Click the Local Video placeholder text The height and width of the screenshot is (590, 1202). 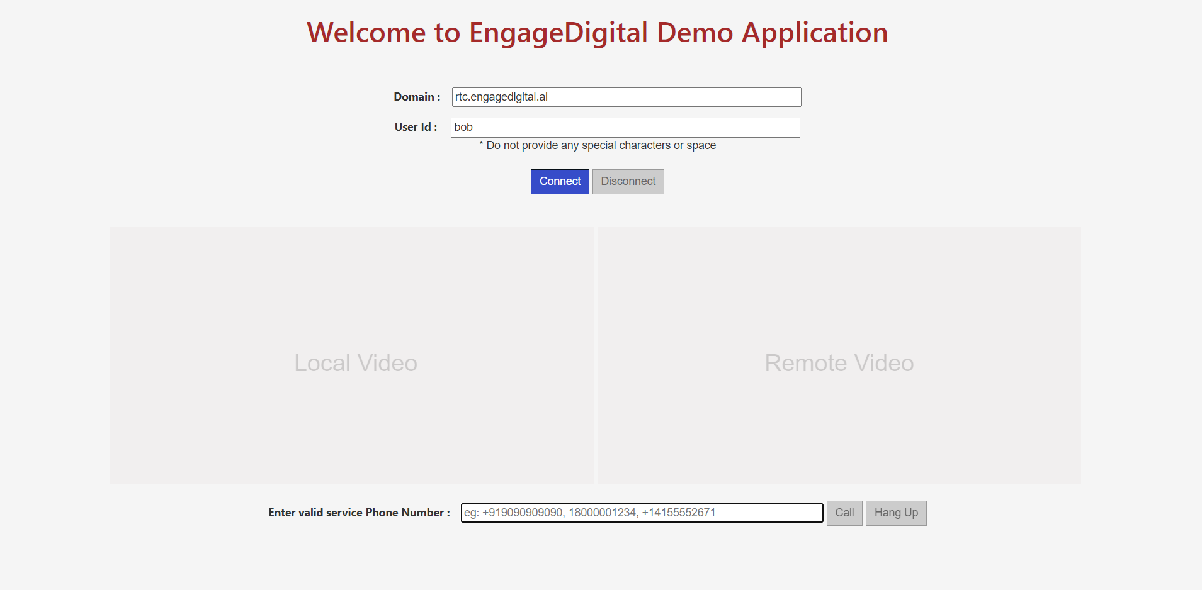click(356, 362)
